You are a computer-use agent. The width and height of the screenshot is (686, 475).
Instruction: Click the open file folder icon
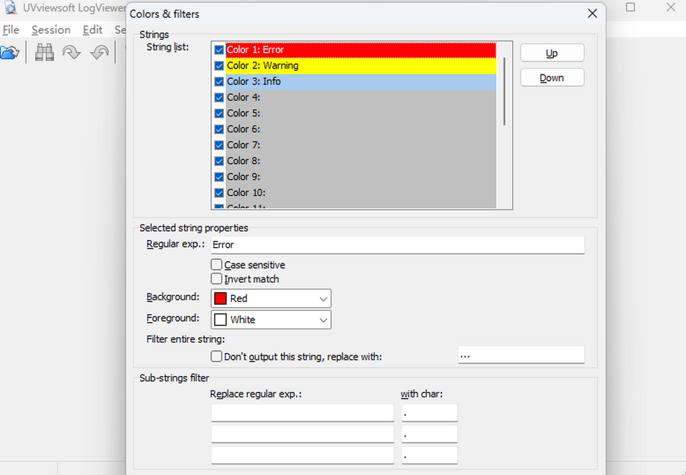pos(10,53)
